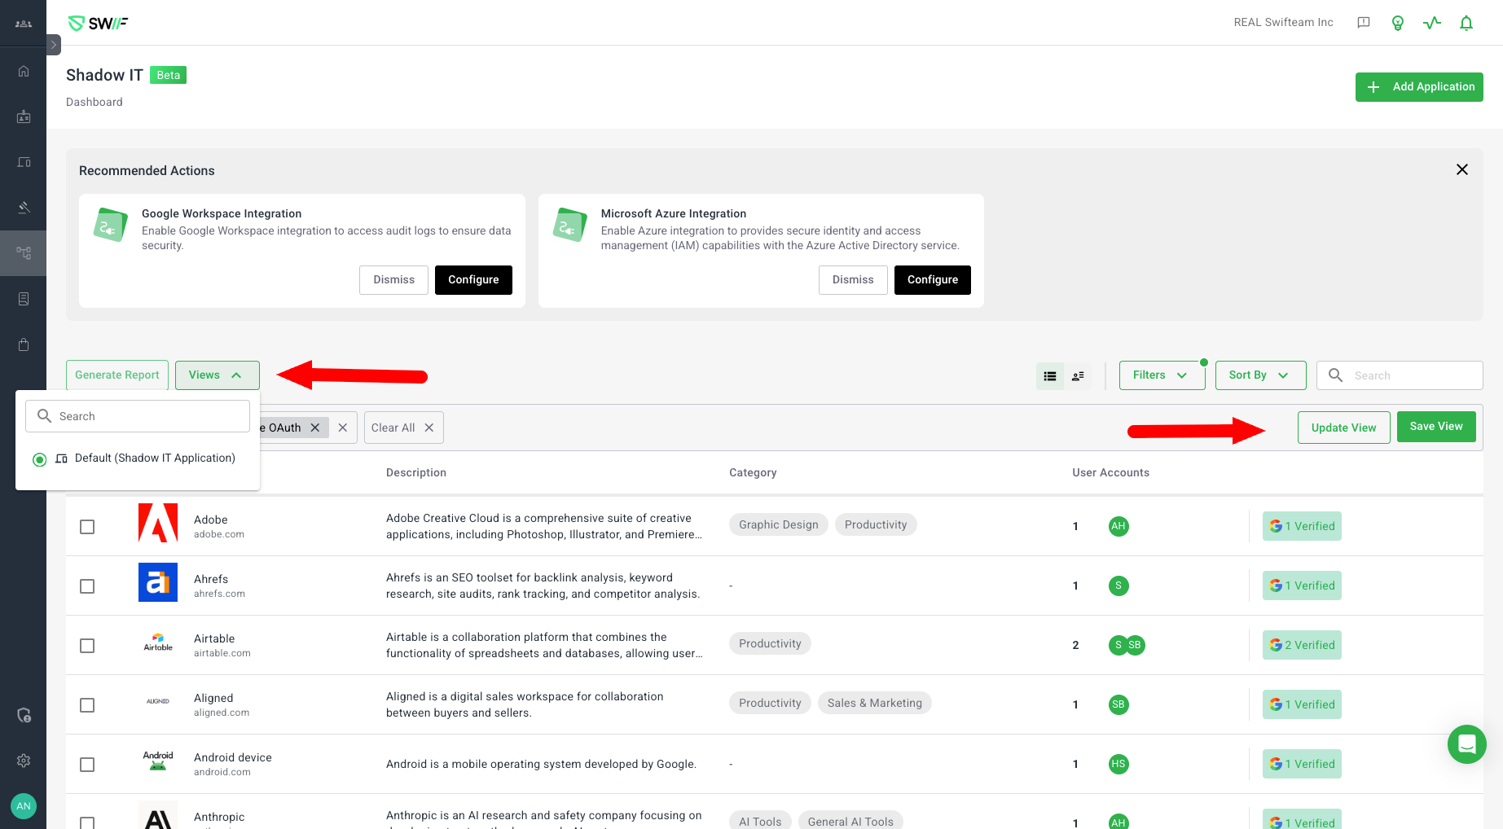
Task: Dismiss the Microsoft Azure Integration card
Action: [x=852, y=280]
